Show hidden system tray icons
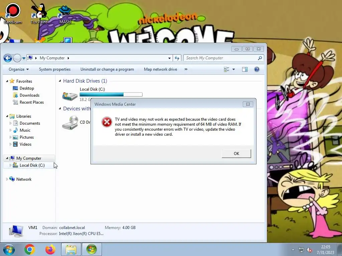Screen dimensions: 342x256 click(293, 250)
